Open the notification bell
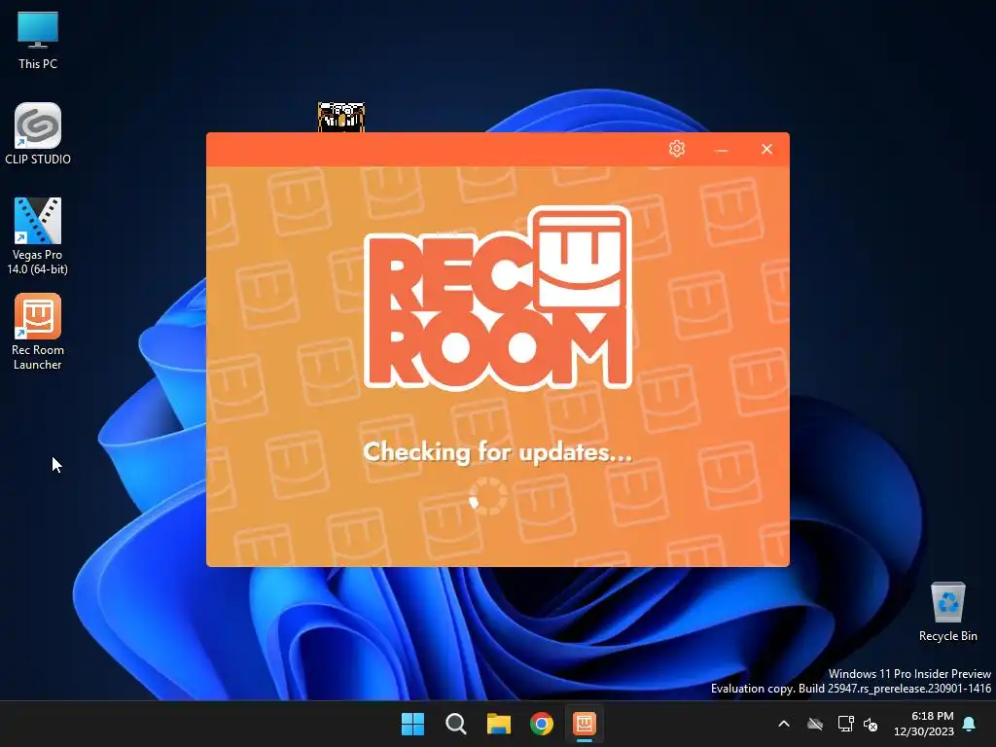 (x=970, y=724)
